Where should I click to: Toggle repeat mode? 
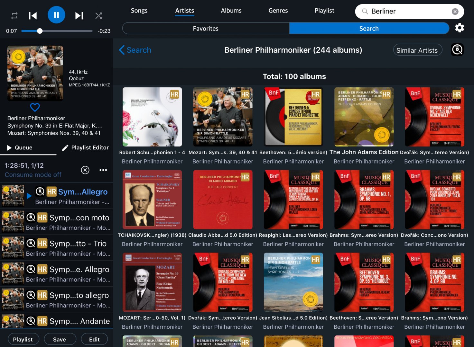coord(14,15)
